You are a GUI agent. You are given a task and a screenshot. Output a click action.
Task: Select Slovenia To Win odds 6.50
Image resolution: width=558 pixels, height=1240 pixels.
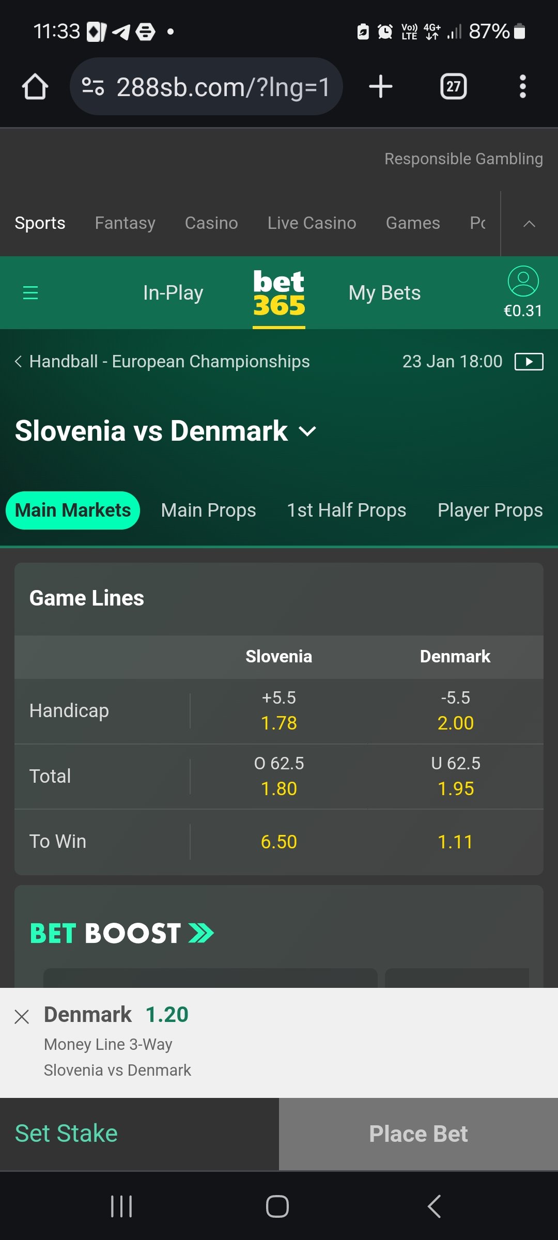point(279,842)
